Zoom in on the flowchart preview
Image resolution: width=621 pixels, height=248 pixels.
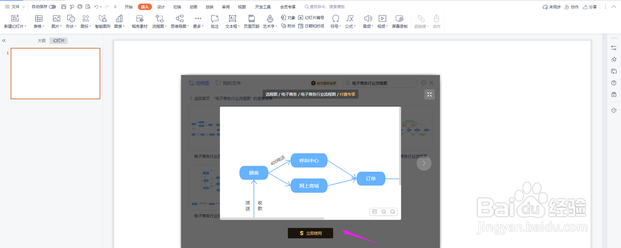click(384, 212)
